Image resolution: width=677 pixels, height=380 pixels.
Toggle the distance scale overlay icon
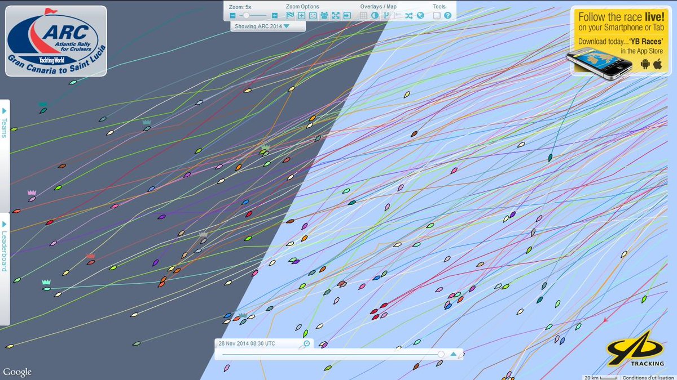coord(398,16)
